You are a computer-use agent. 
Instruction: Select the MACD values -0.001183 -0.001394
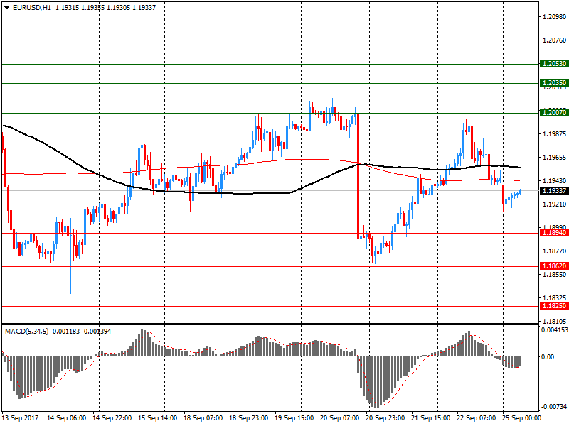81,332
